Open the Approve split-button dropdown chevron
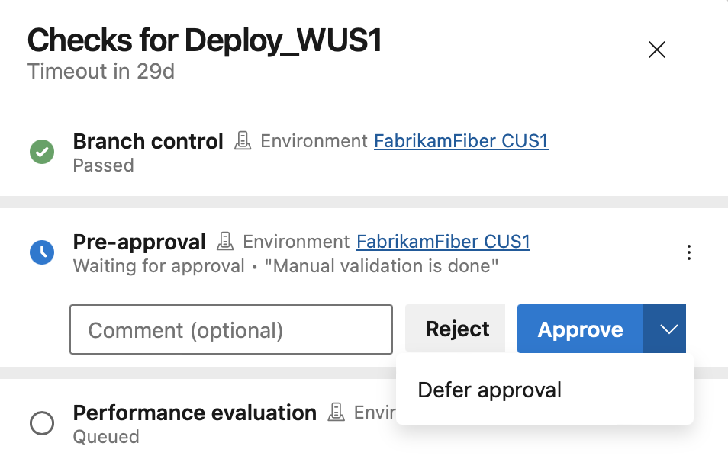The height and width of the screenshot is (472, 728). (668, 329)
